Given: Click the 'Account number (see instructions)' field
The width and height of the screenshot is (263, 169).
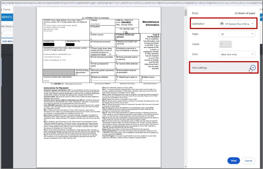Looking at the screenshot, I should point(66,79).
